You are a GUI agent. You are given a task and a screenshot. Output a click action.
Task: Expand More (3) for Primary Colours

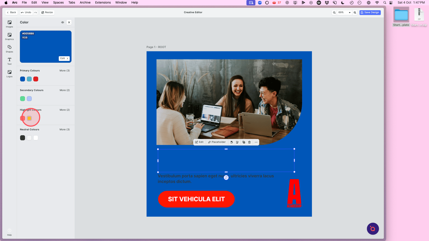[x=65, y=71]
